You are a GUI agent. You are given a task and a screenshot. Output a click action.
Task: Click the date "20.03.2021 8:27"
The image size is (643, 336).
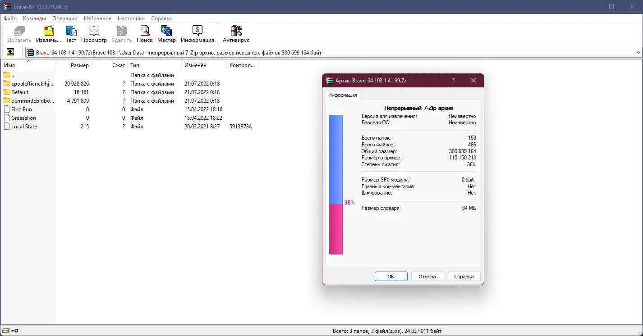point(202,127)
